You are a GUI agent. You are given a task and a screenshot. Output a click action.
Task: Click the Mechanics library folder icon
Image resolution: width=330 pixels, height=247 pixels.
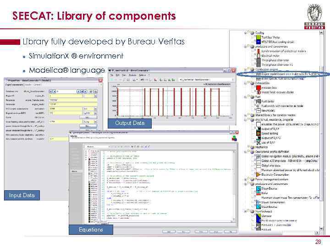(253, 147)
